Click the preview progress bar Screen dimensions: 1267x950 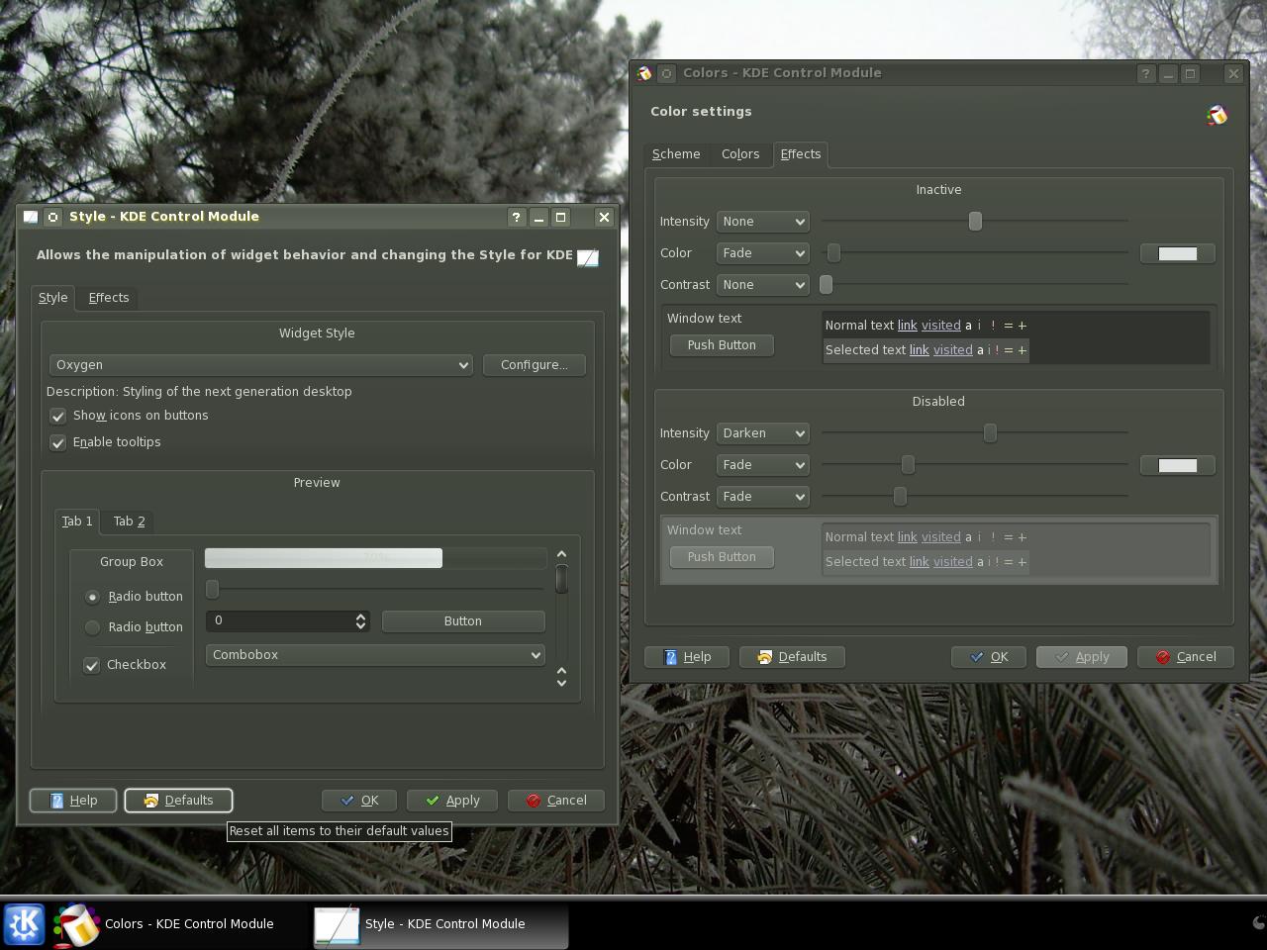pyautogui.click(x=375, y=558)
